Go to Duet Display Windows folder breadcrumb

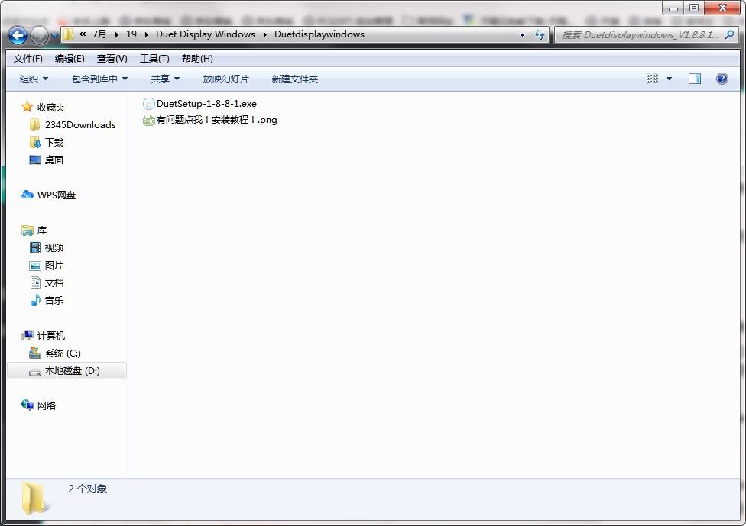point(206,34)
